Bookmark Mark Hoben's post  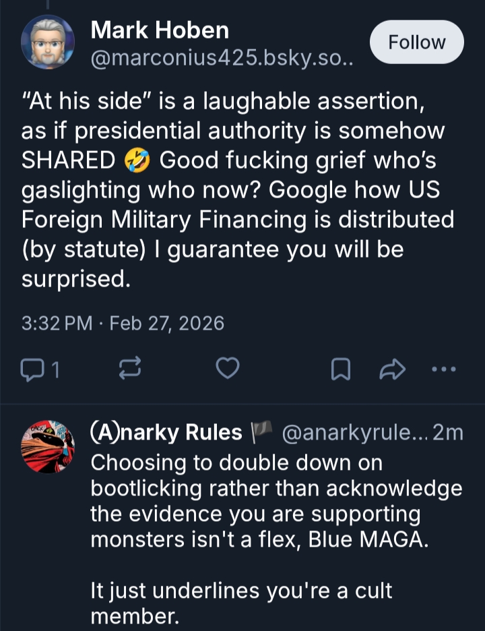pyautogui.click(x=341, y=369)
